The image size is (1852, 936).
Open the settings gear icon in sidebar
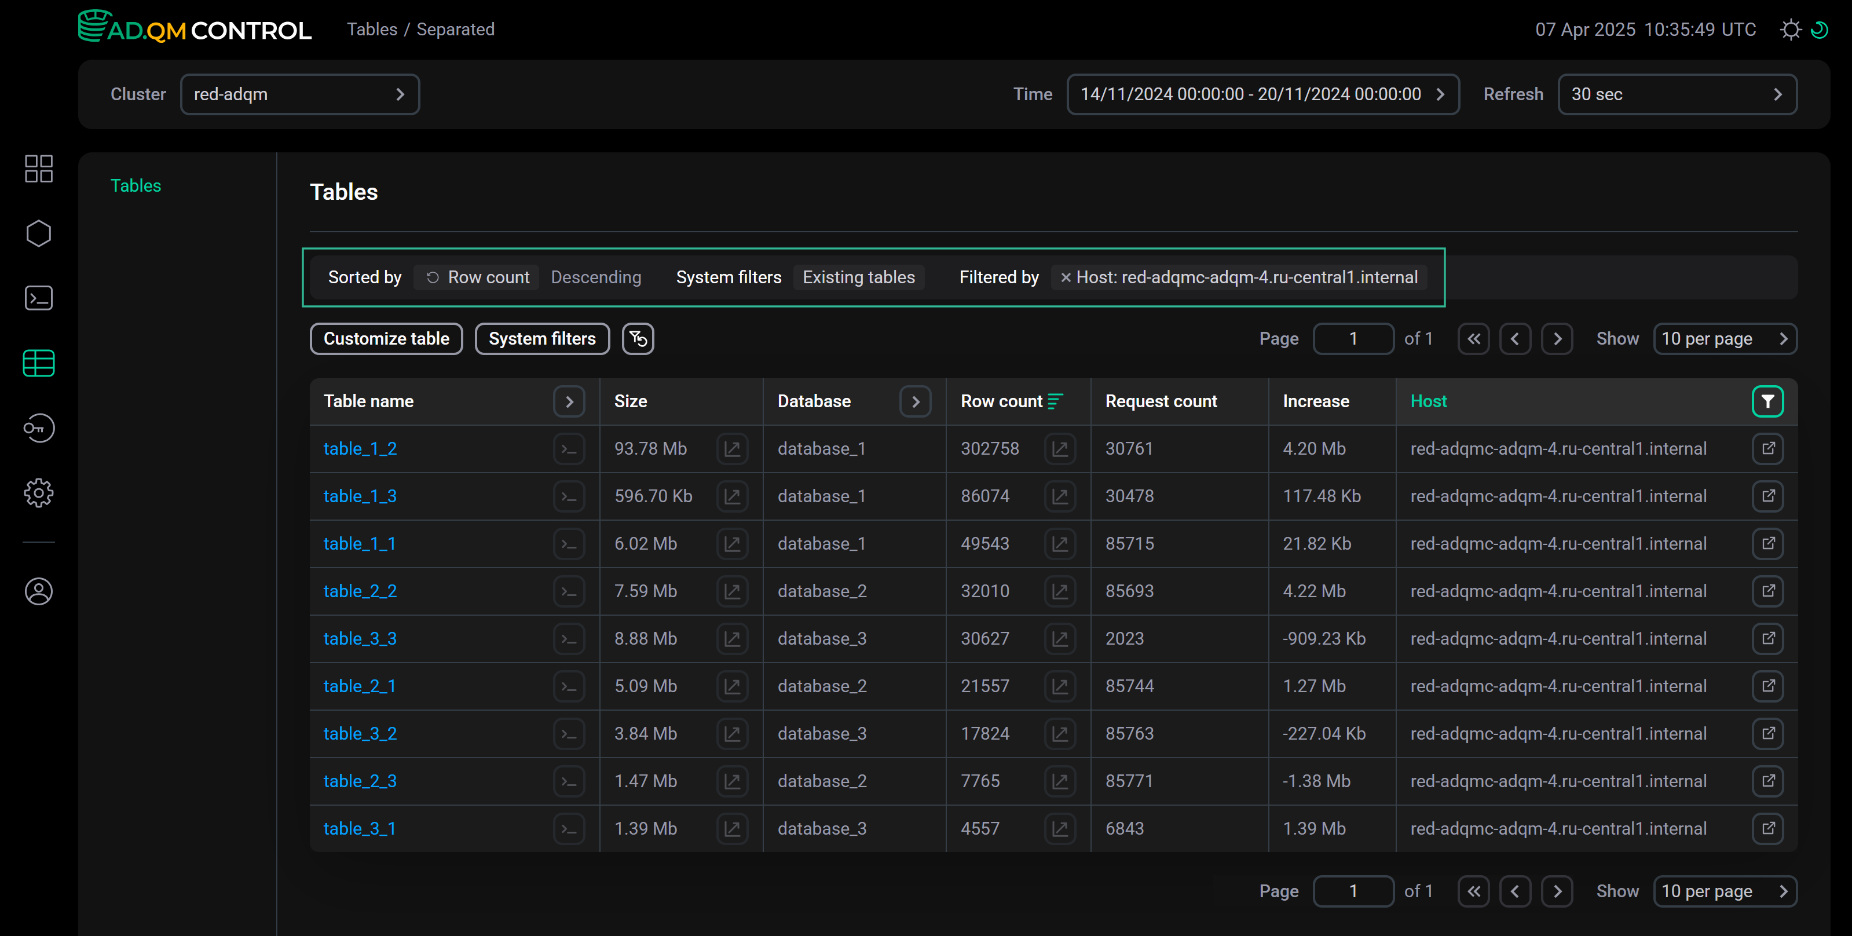[38, 492]
